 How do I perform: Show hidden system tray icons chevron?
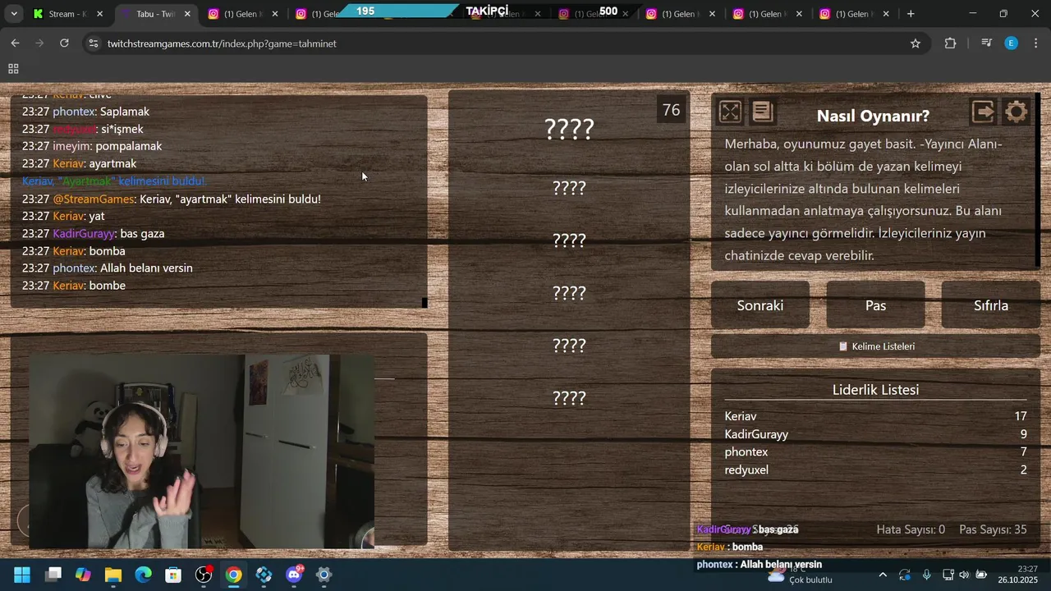coord(883,575)
